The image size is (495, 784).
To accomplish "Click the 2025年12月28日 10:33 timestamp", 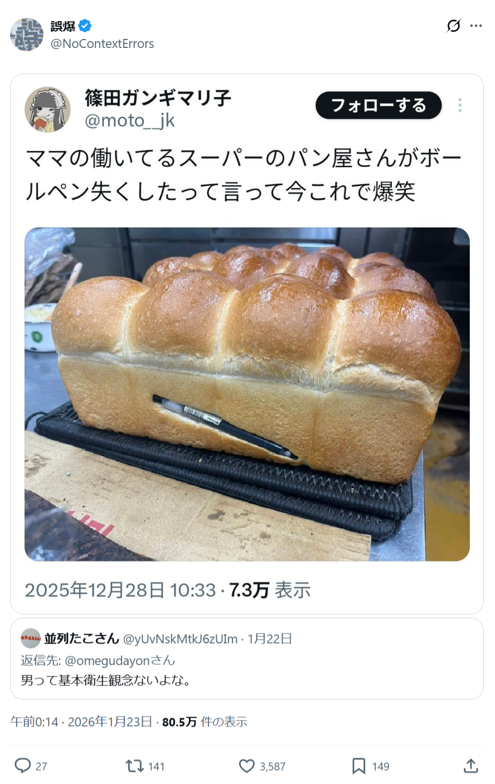I will 120,590.
